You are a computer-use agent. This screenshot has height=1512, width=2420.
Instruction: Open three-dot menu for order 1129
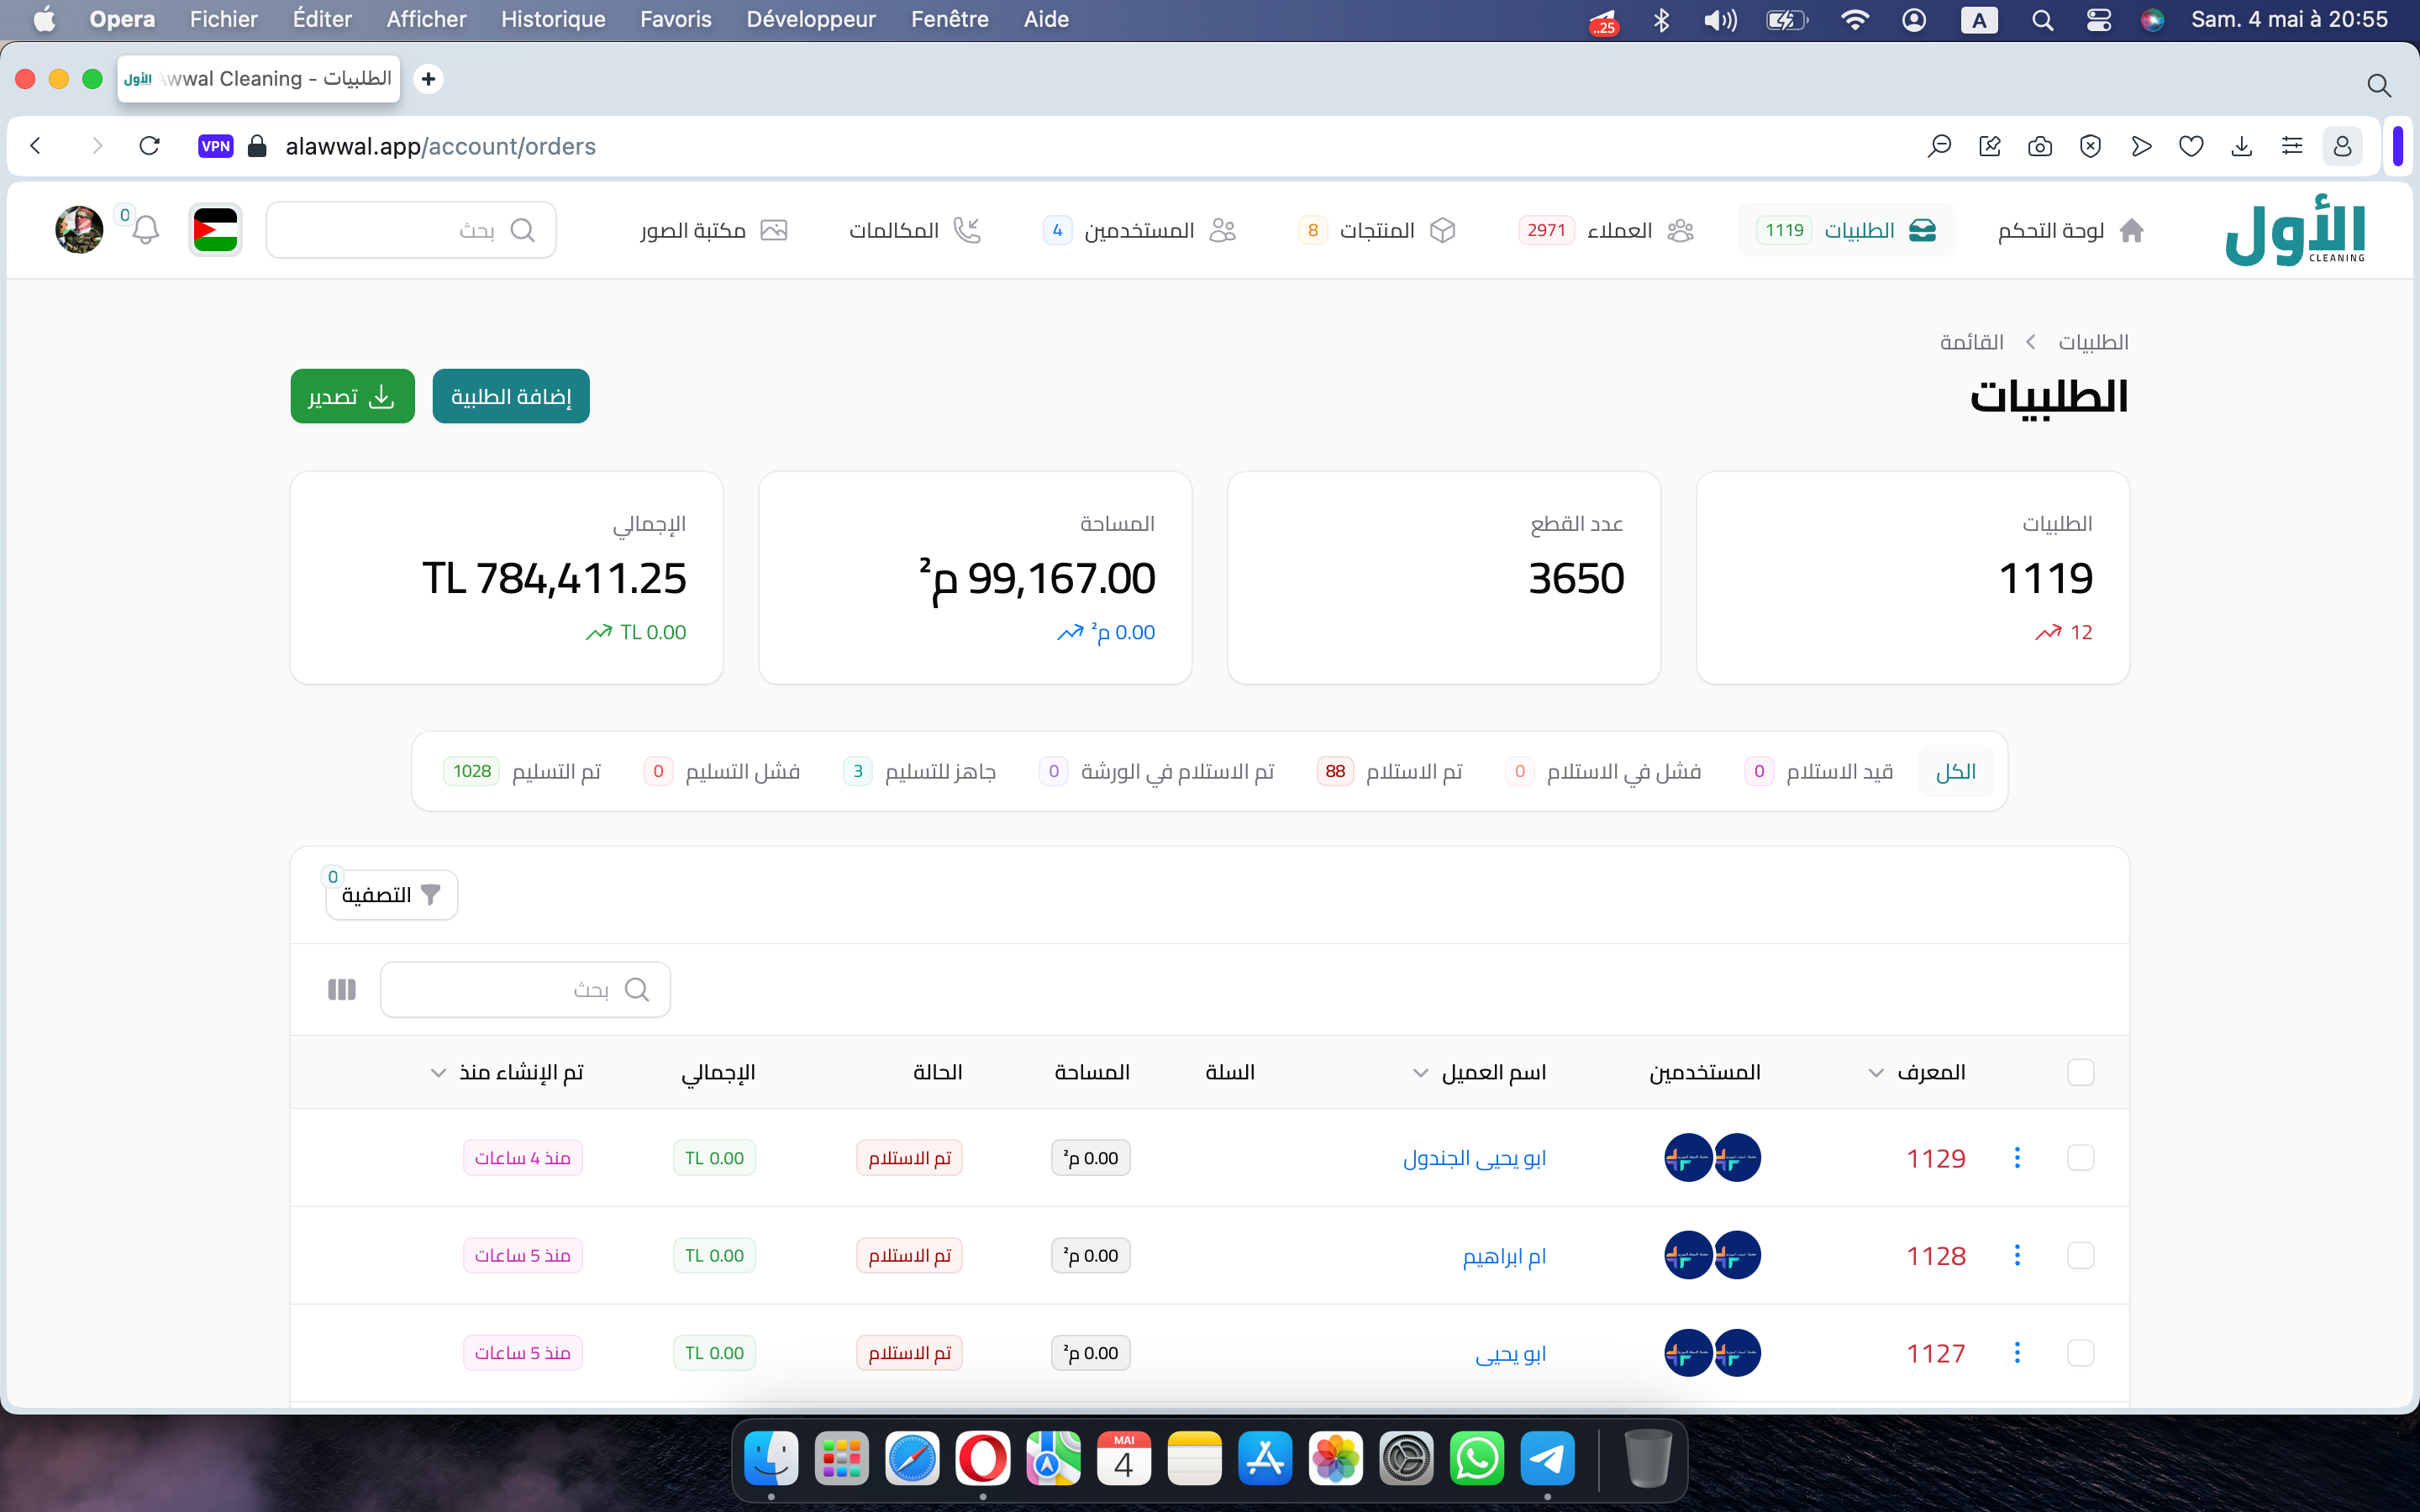click(x=2017, y=1158)
